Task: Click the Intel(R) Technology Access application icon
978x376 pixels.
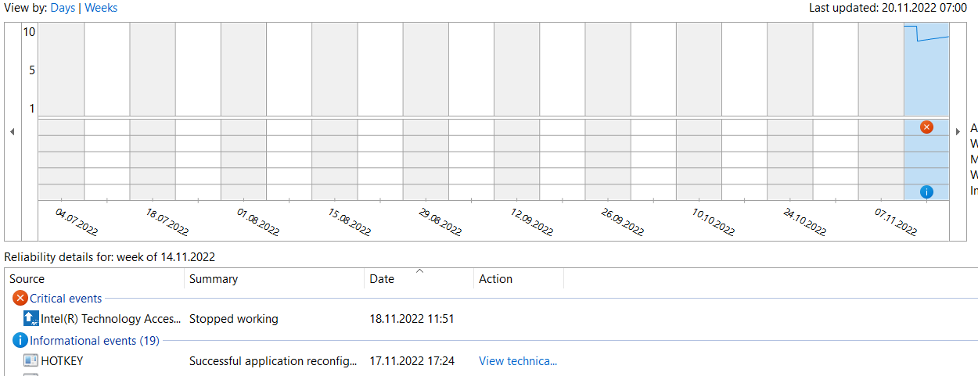Action: (x=31, y=319)
